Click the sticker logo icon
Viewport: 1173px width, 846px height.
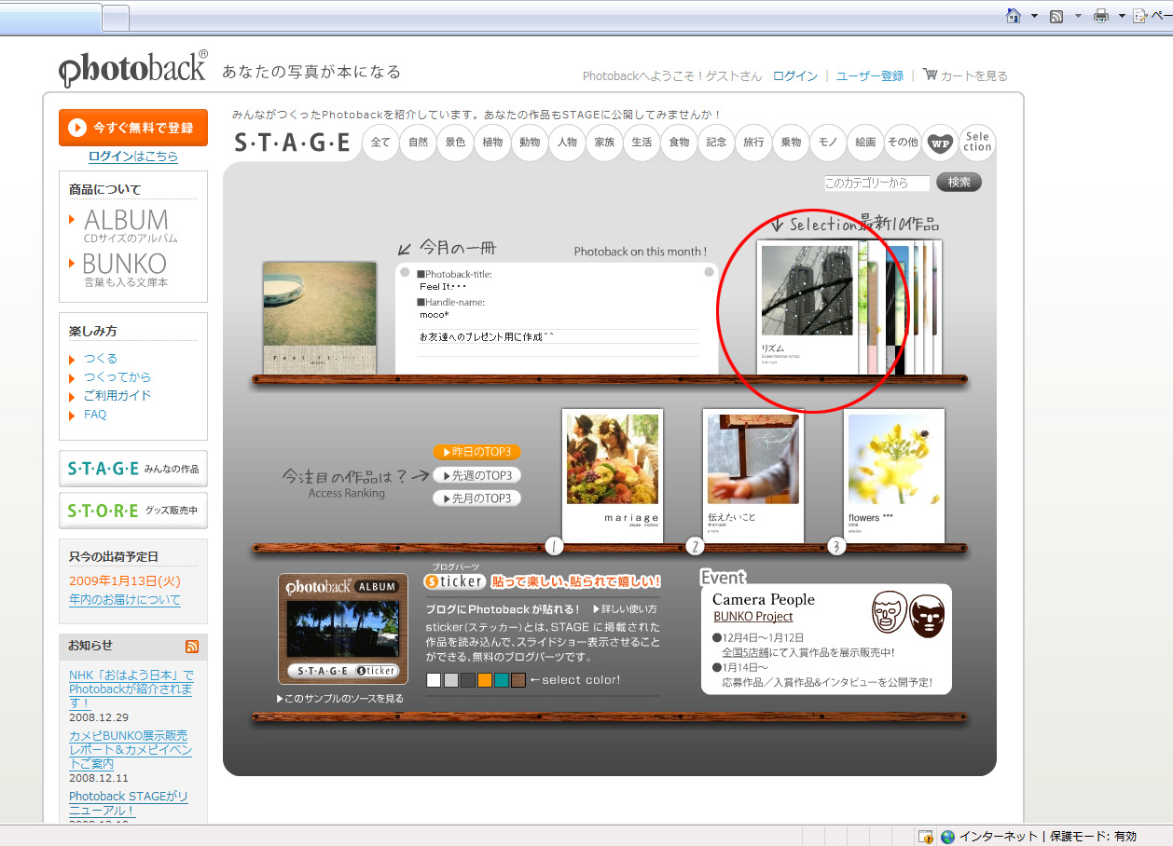pyautogui.click(x=455, y=581)
